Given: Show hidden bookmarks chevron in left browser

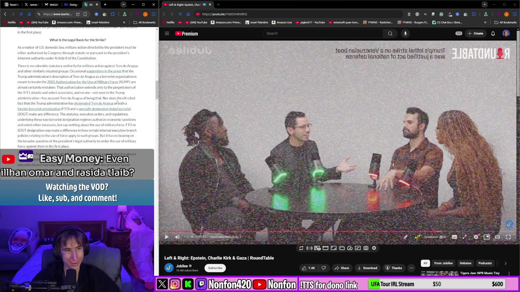Looking at the screenshot, I should pos(124,22).
